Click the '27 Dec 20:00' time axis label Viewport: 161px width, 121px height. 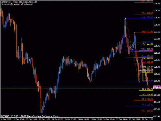click(135, 119)
